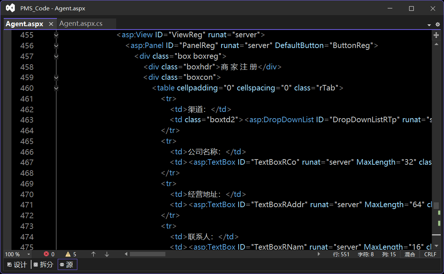Click the red error count icon
Viewport: 444px width, 274px height.
point(46,254)
